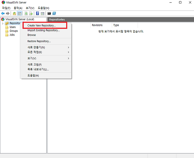Expand the 모든 작업(K) submenu arrow
194x158 pixels.
(x=68, y=52)
